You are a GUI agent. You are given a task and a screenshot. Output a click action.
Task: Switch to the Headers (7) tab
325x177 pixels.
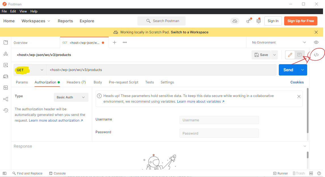(x=76, y=82)
